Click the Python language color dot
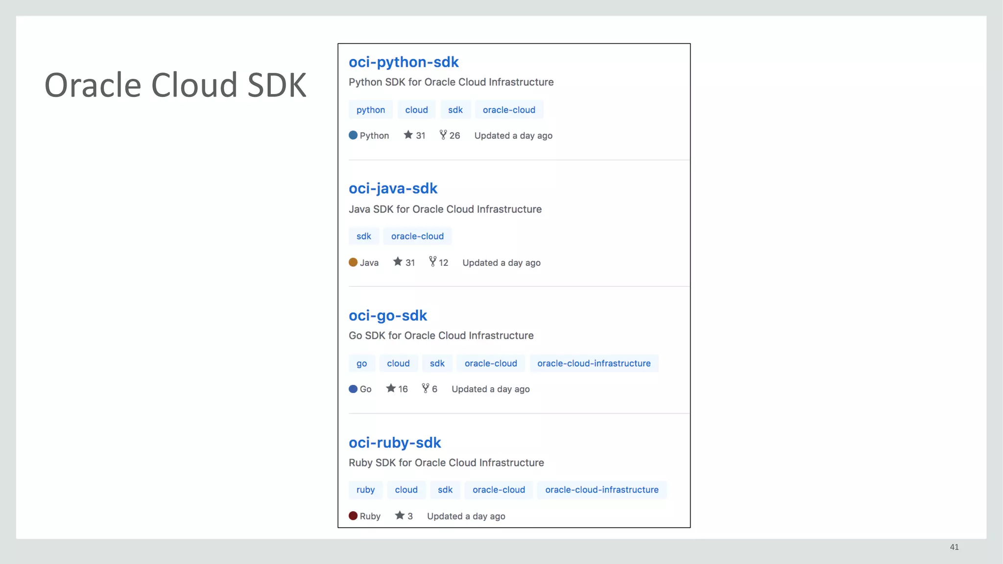Image resolution: width=1003 pixels, height=564 pixels. [x=353, y=135]
